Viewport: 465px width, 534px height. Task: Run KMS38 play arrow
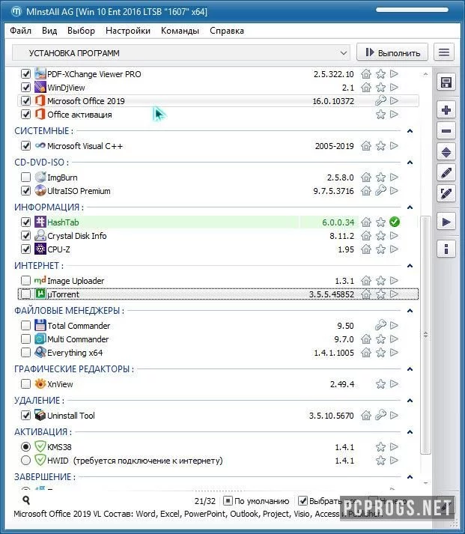[x=394, y=446]
